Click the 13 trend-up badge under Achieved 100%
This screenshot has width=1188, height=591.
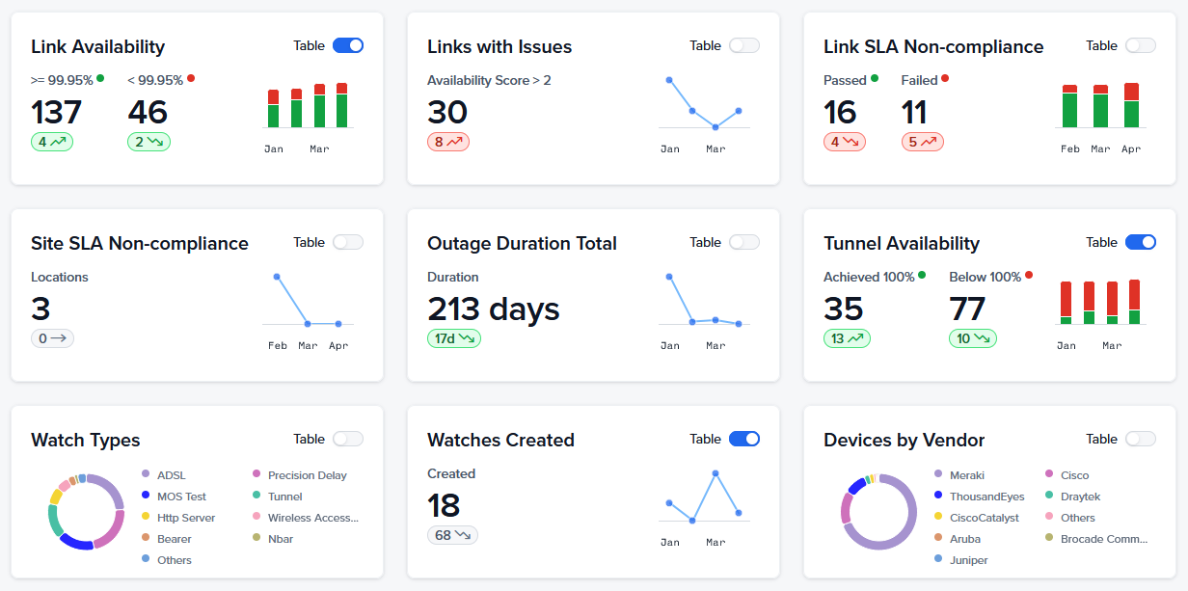(x=847, y=338)
